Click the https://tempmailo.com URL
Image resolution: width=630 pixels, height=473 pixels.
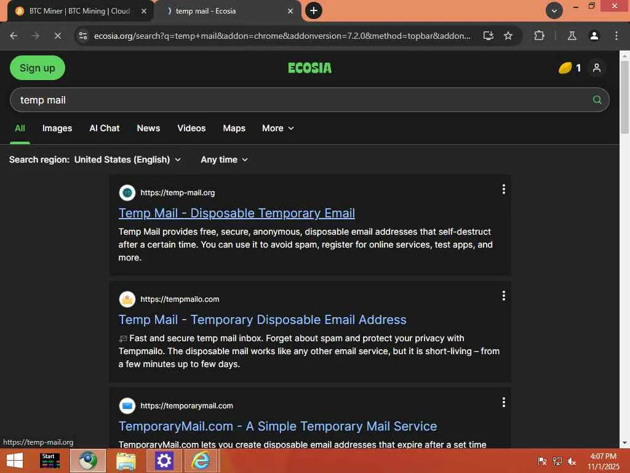click(x=180, y=299)
